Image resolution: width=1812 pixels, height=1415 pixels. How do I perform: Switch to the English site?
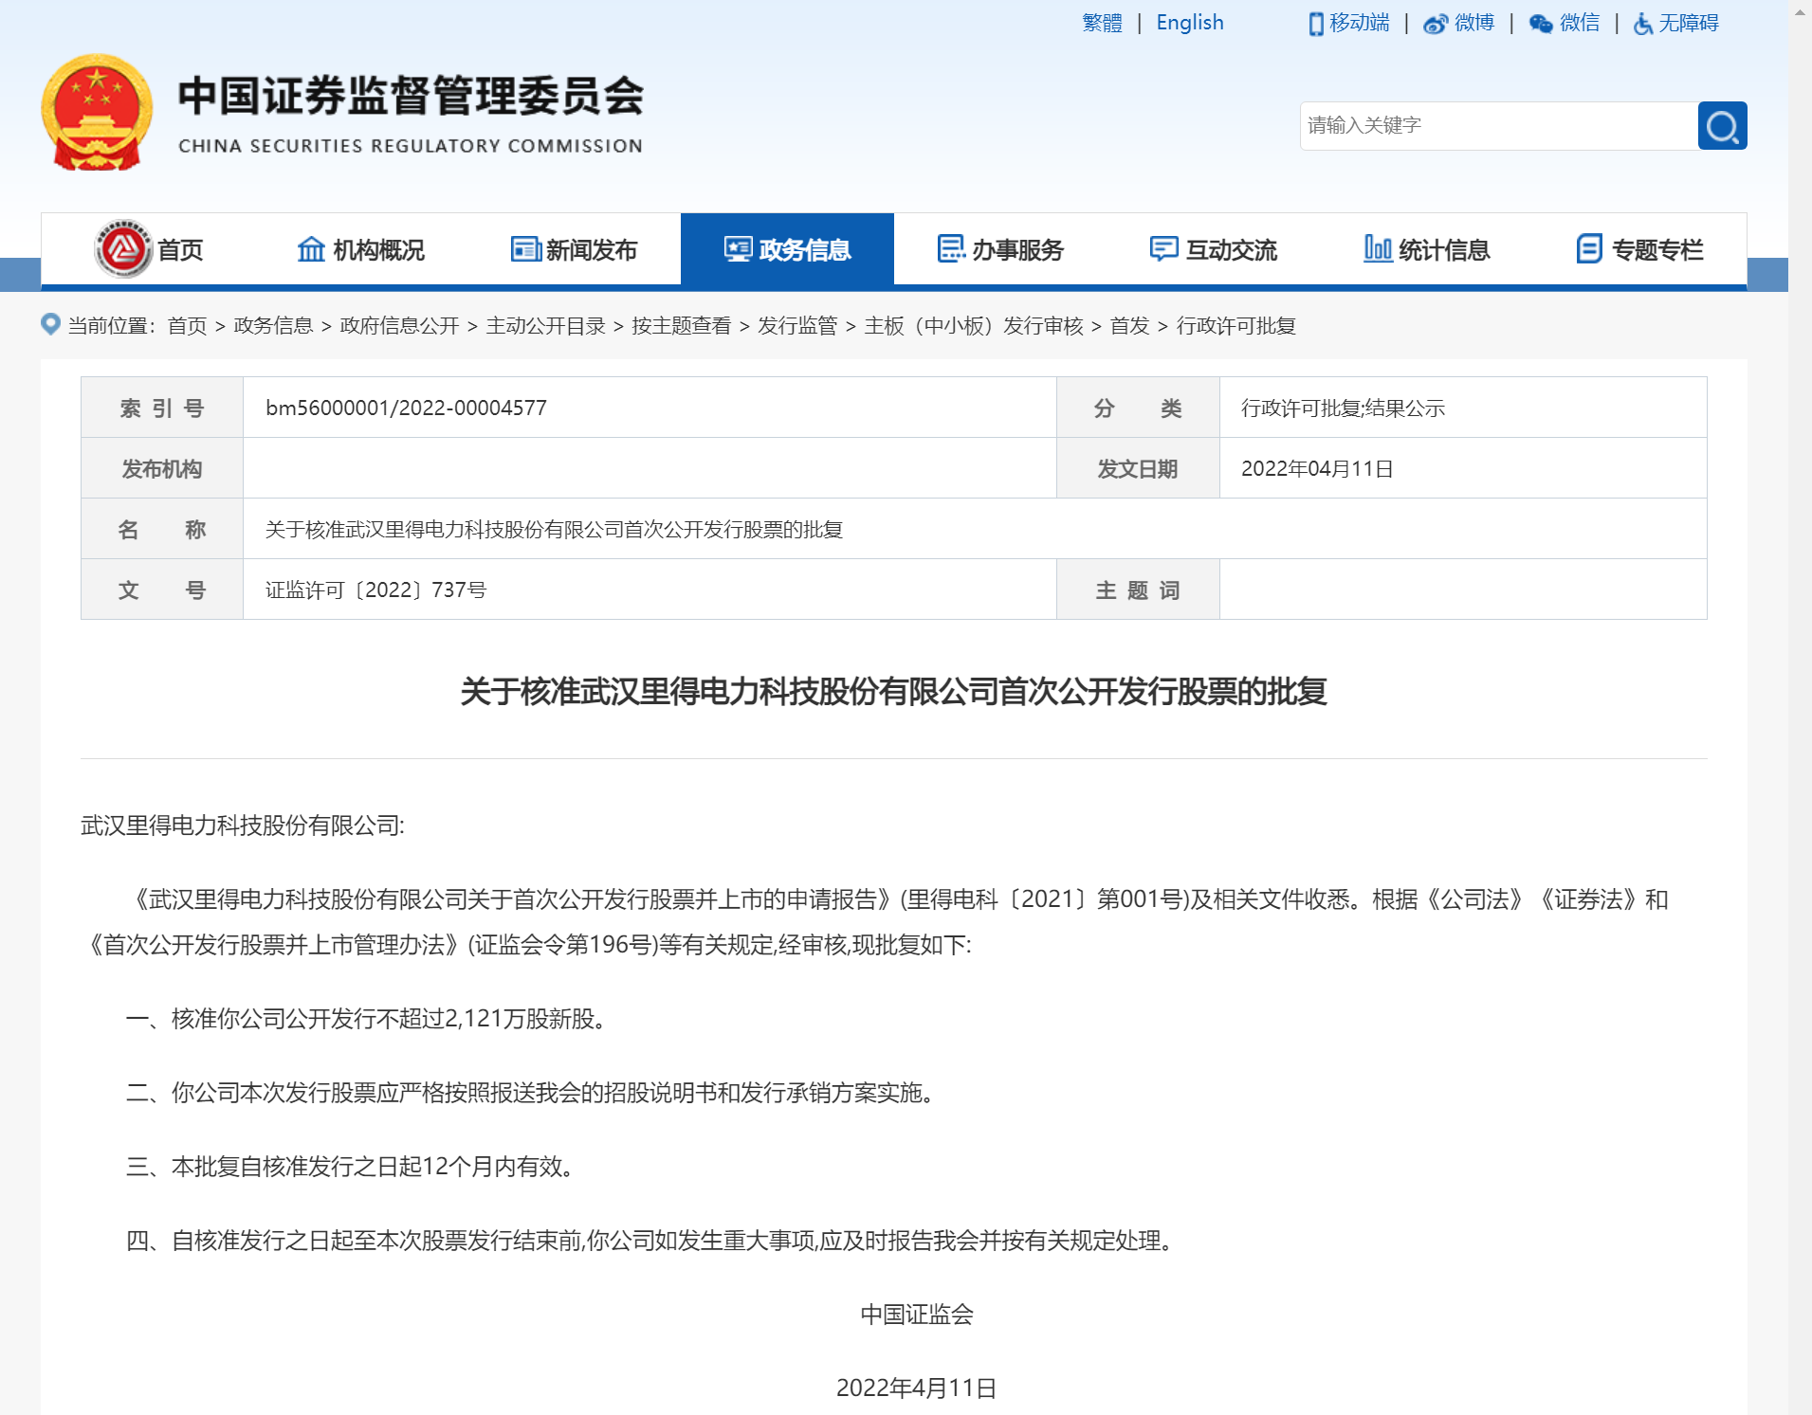coord(1190,23)
